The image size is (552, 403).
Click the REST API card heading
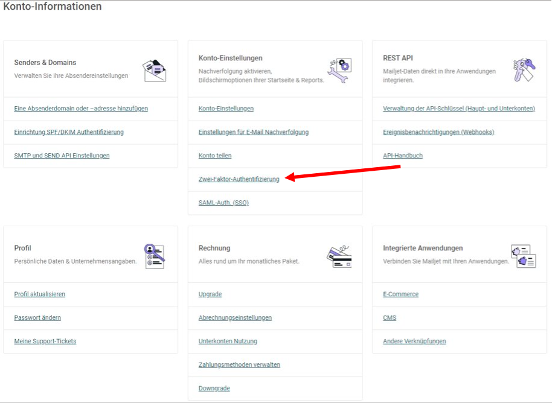pyautogui.click(x=398, y=58)
